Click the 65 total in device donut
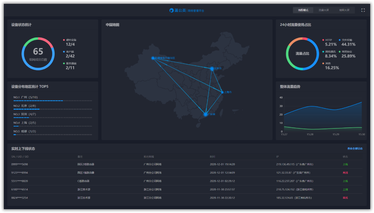The height and width of the screenshot is (213, 374). [x=38, y=51]
